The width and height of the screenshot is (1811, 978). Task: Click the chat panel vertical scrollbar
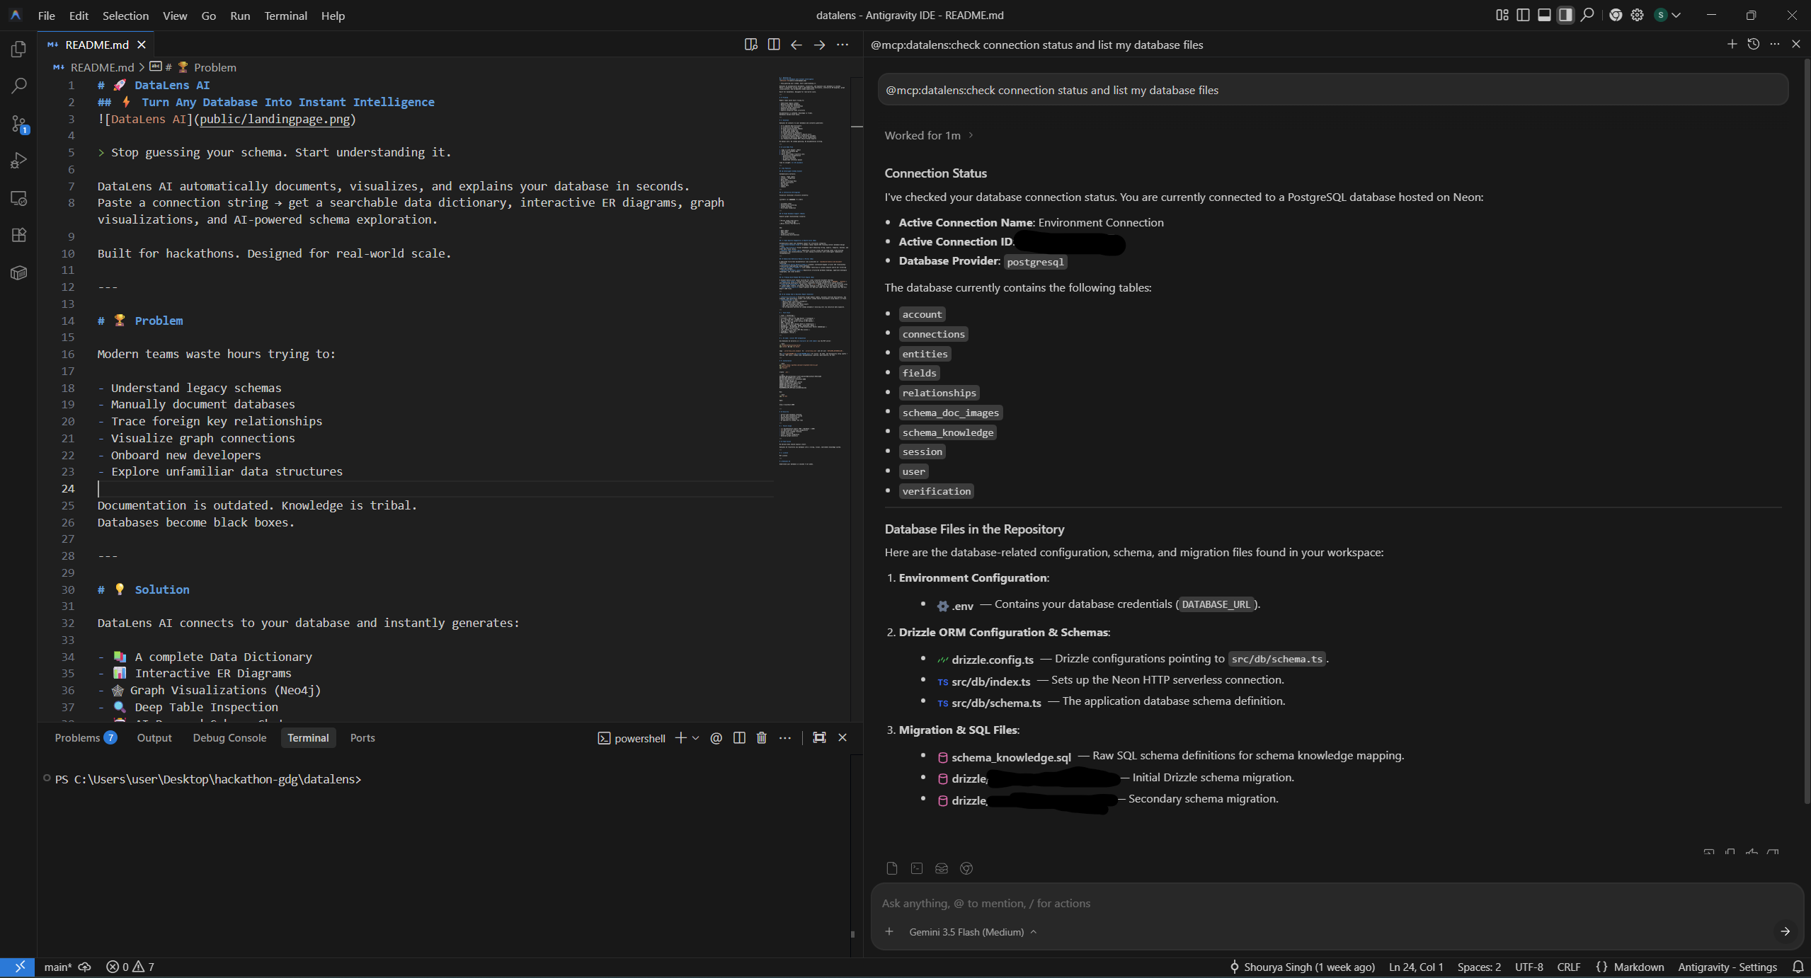pyautogui.click(x=1805, y=432)
